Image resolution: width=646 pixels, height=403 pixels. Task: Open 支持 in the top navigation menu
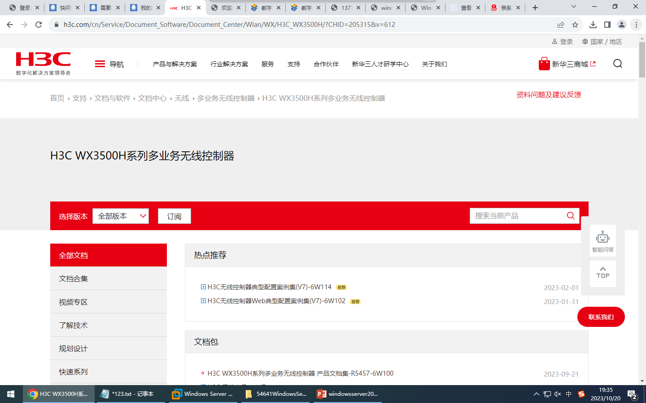[294, 64]
